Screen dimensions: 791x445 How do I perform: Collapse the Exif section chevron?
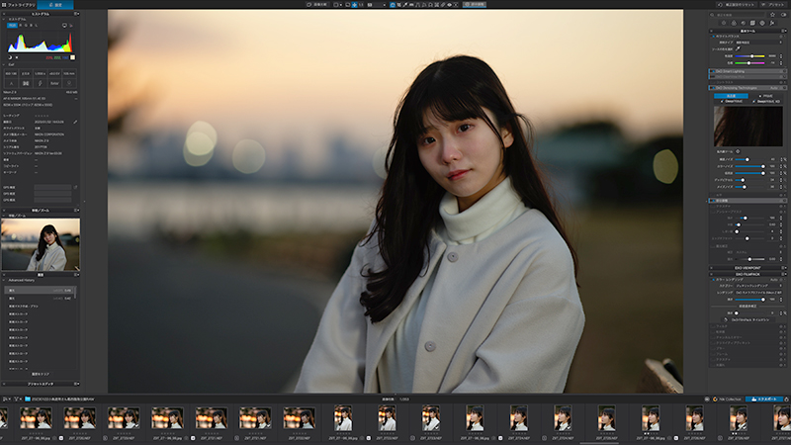(4, 64)
